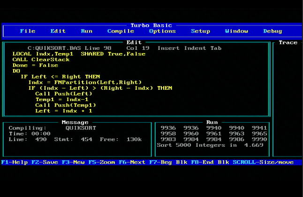Viewport: 303px width, 197px height.
Task: Click the value 9941 in Run window
Action: coord(259,128)
